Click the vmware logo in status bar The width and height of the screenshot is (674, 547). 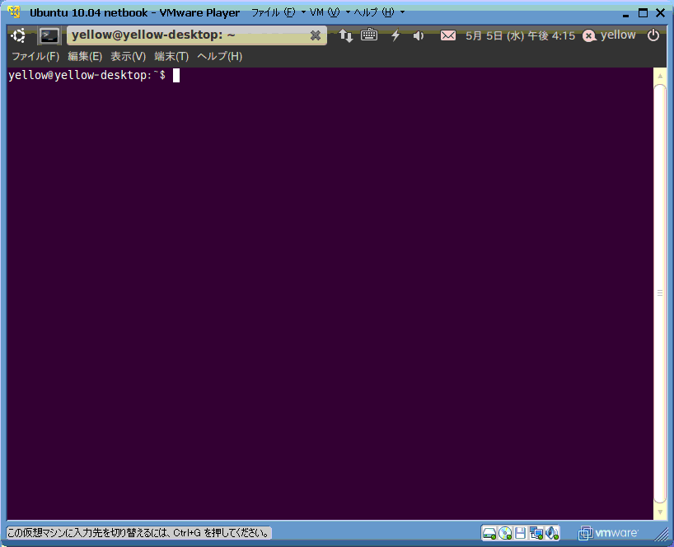coord(608,533)
